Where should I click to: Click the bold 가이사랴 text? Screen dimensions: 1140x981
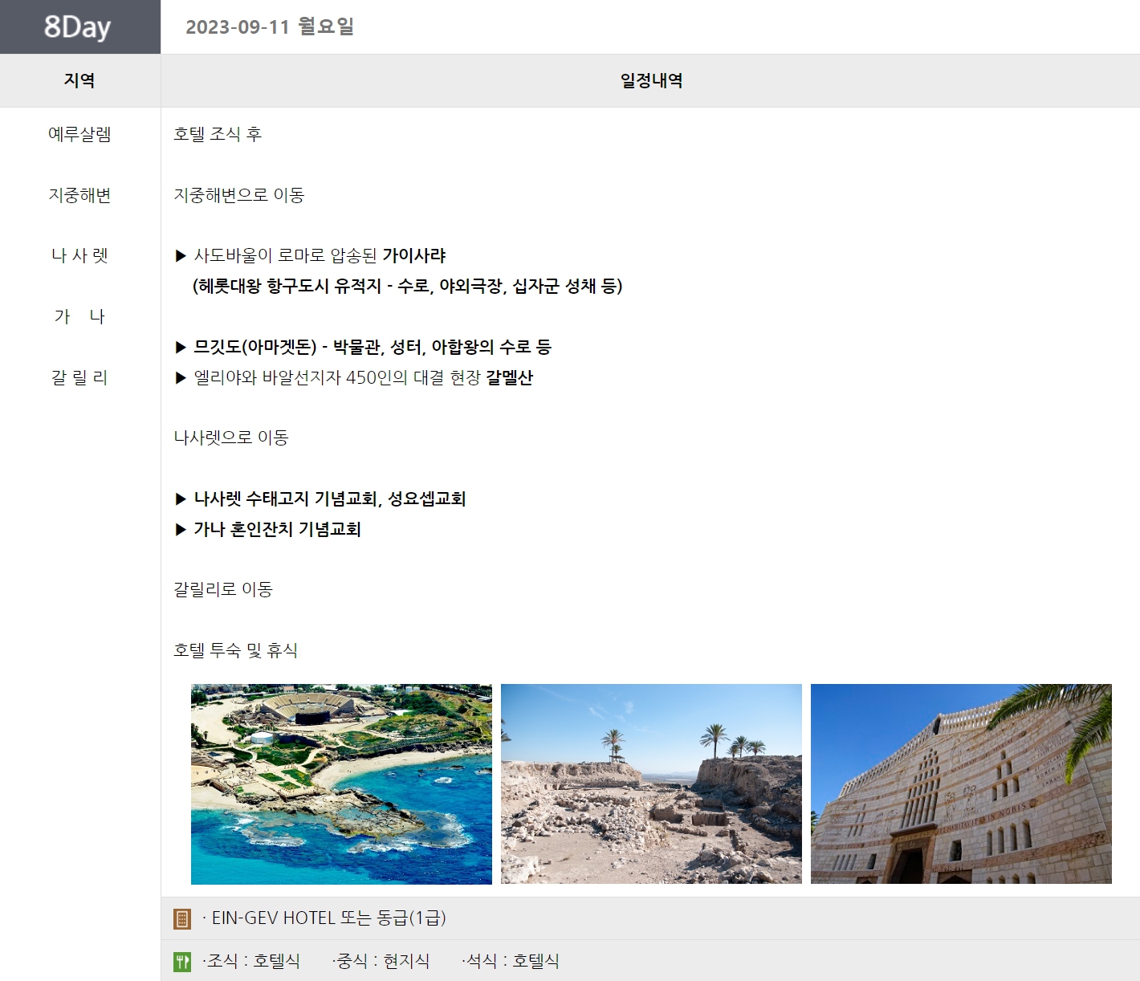coord(413,256)
